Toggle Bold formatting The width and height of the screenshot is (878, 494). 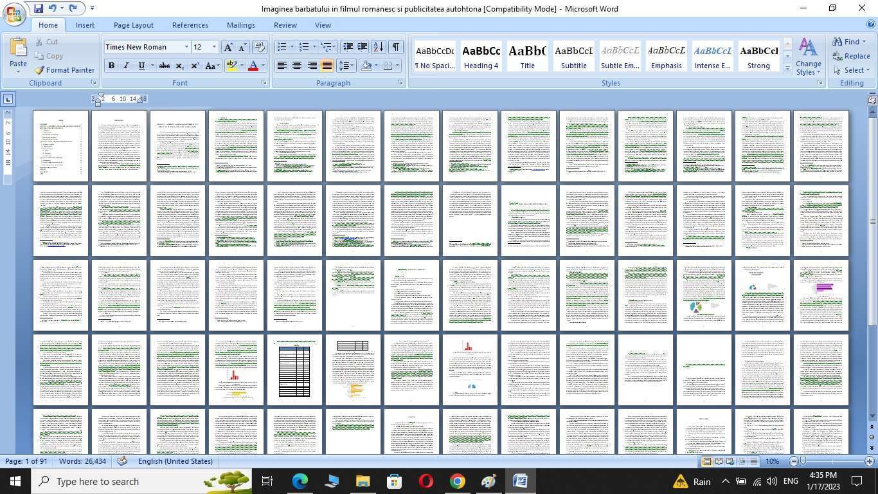111,66
